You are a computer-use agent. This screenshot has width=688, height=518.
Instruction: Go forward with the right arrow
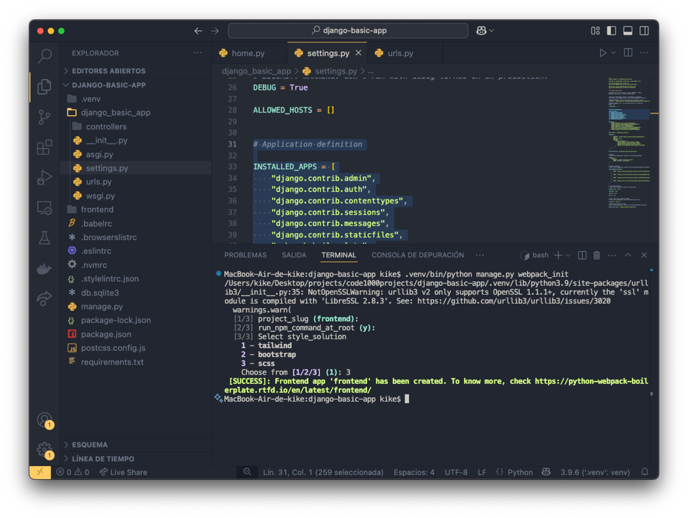(x=215, y=30)
